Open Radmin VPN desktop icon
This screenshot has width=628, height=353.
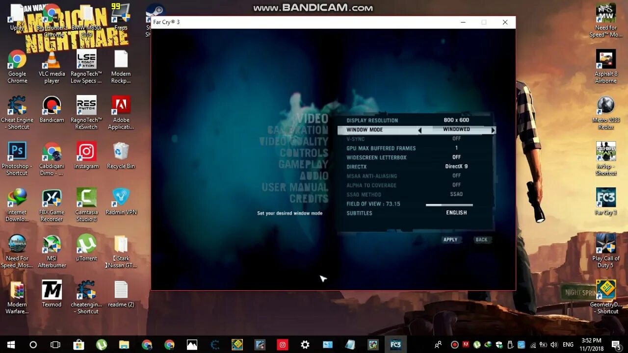tap(121, 201)
